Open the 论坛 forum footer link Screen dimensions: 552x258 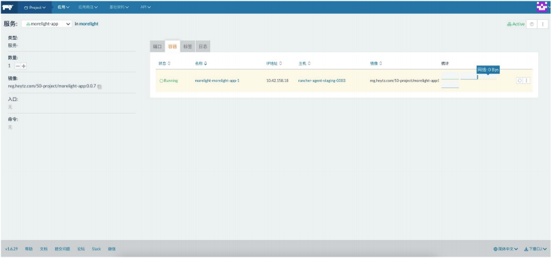point(81,249)
